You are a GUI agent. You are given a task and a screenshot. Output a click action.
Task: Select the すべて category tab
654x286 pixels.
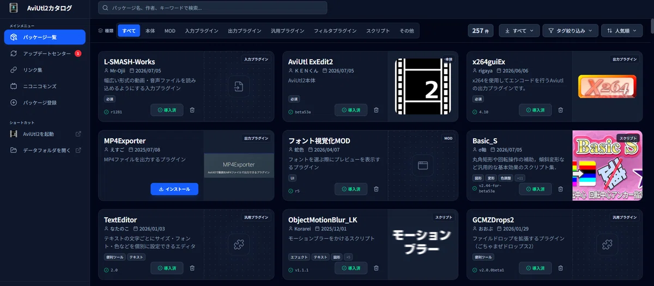point(129,31)
